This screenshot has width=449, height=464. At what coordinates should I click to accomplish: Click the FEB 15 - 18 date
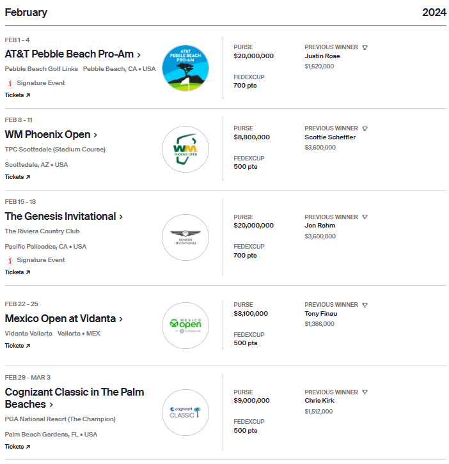(20, 202)
